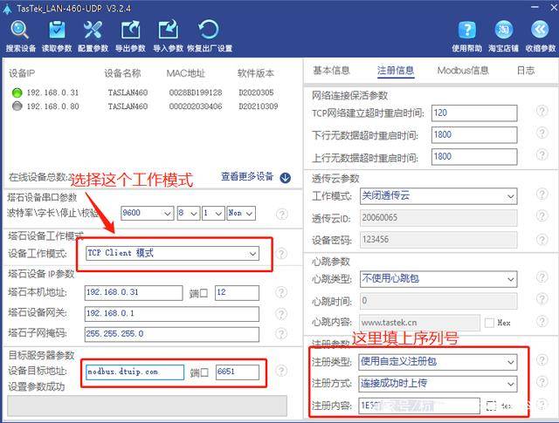This screenshot has width=559, height=423.
Task: Click the 塔石子网掩码 input field
Action: pyautogui.click(x=172, y=334)
